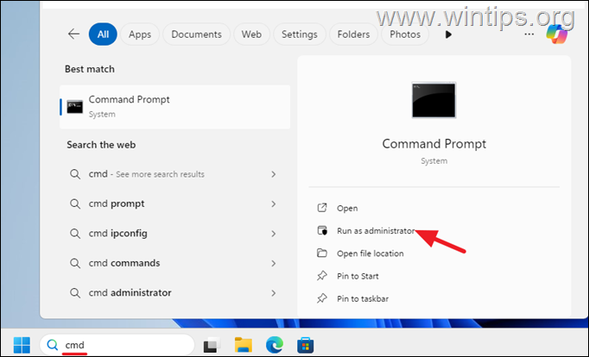Open File Explorer from the taskbar

click(x=242, y=345)
